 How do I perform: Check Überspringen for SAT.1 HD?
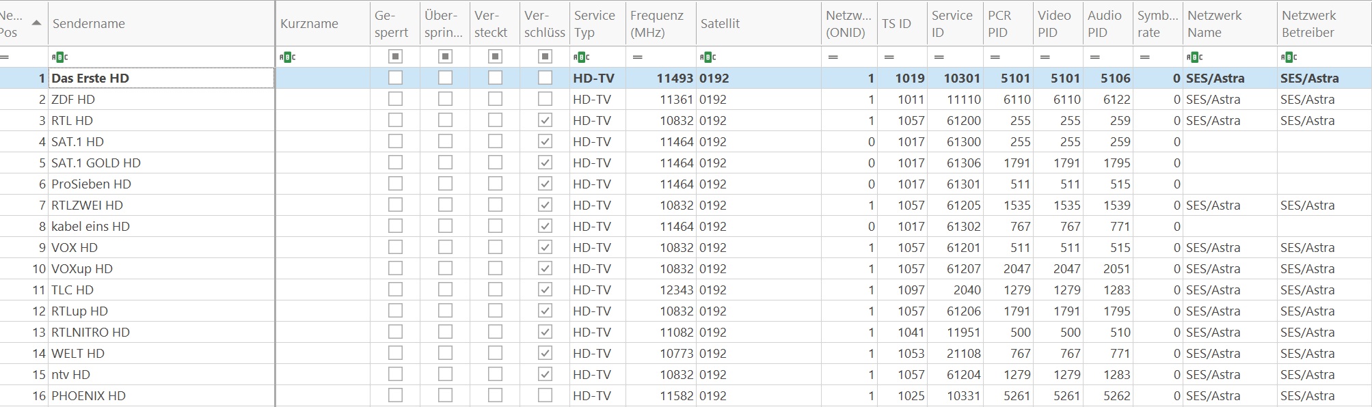(x=445, y=141)
